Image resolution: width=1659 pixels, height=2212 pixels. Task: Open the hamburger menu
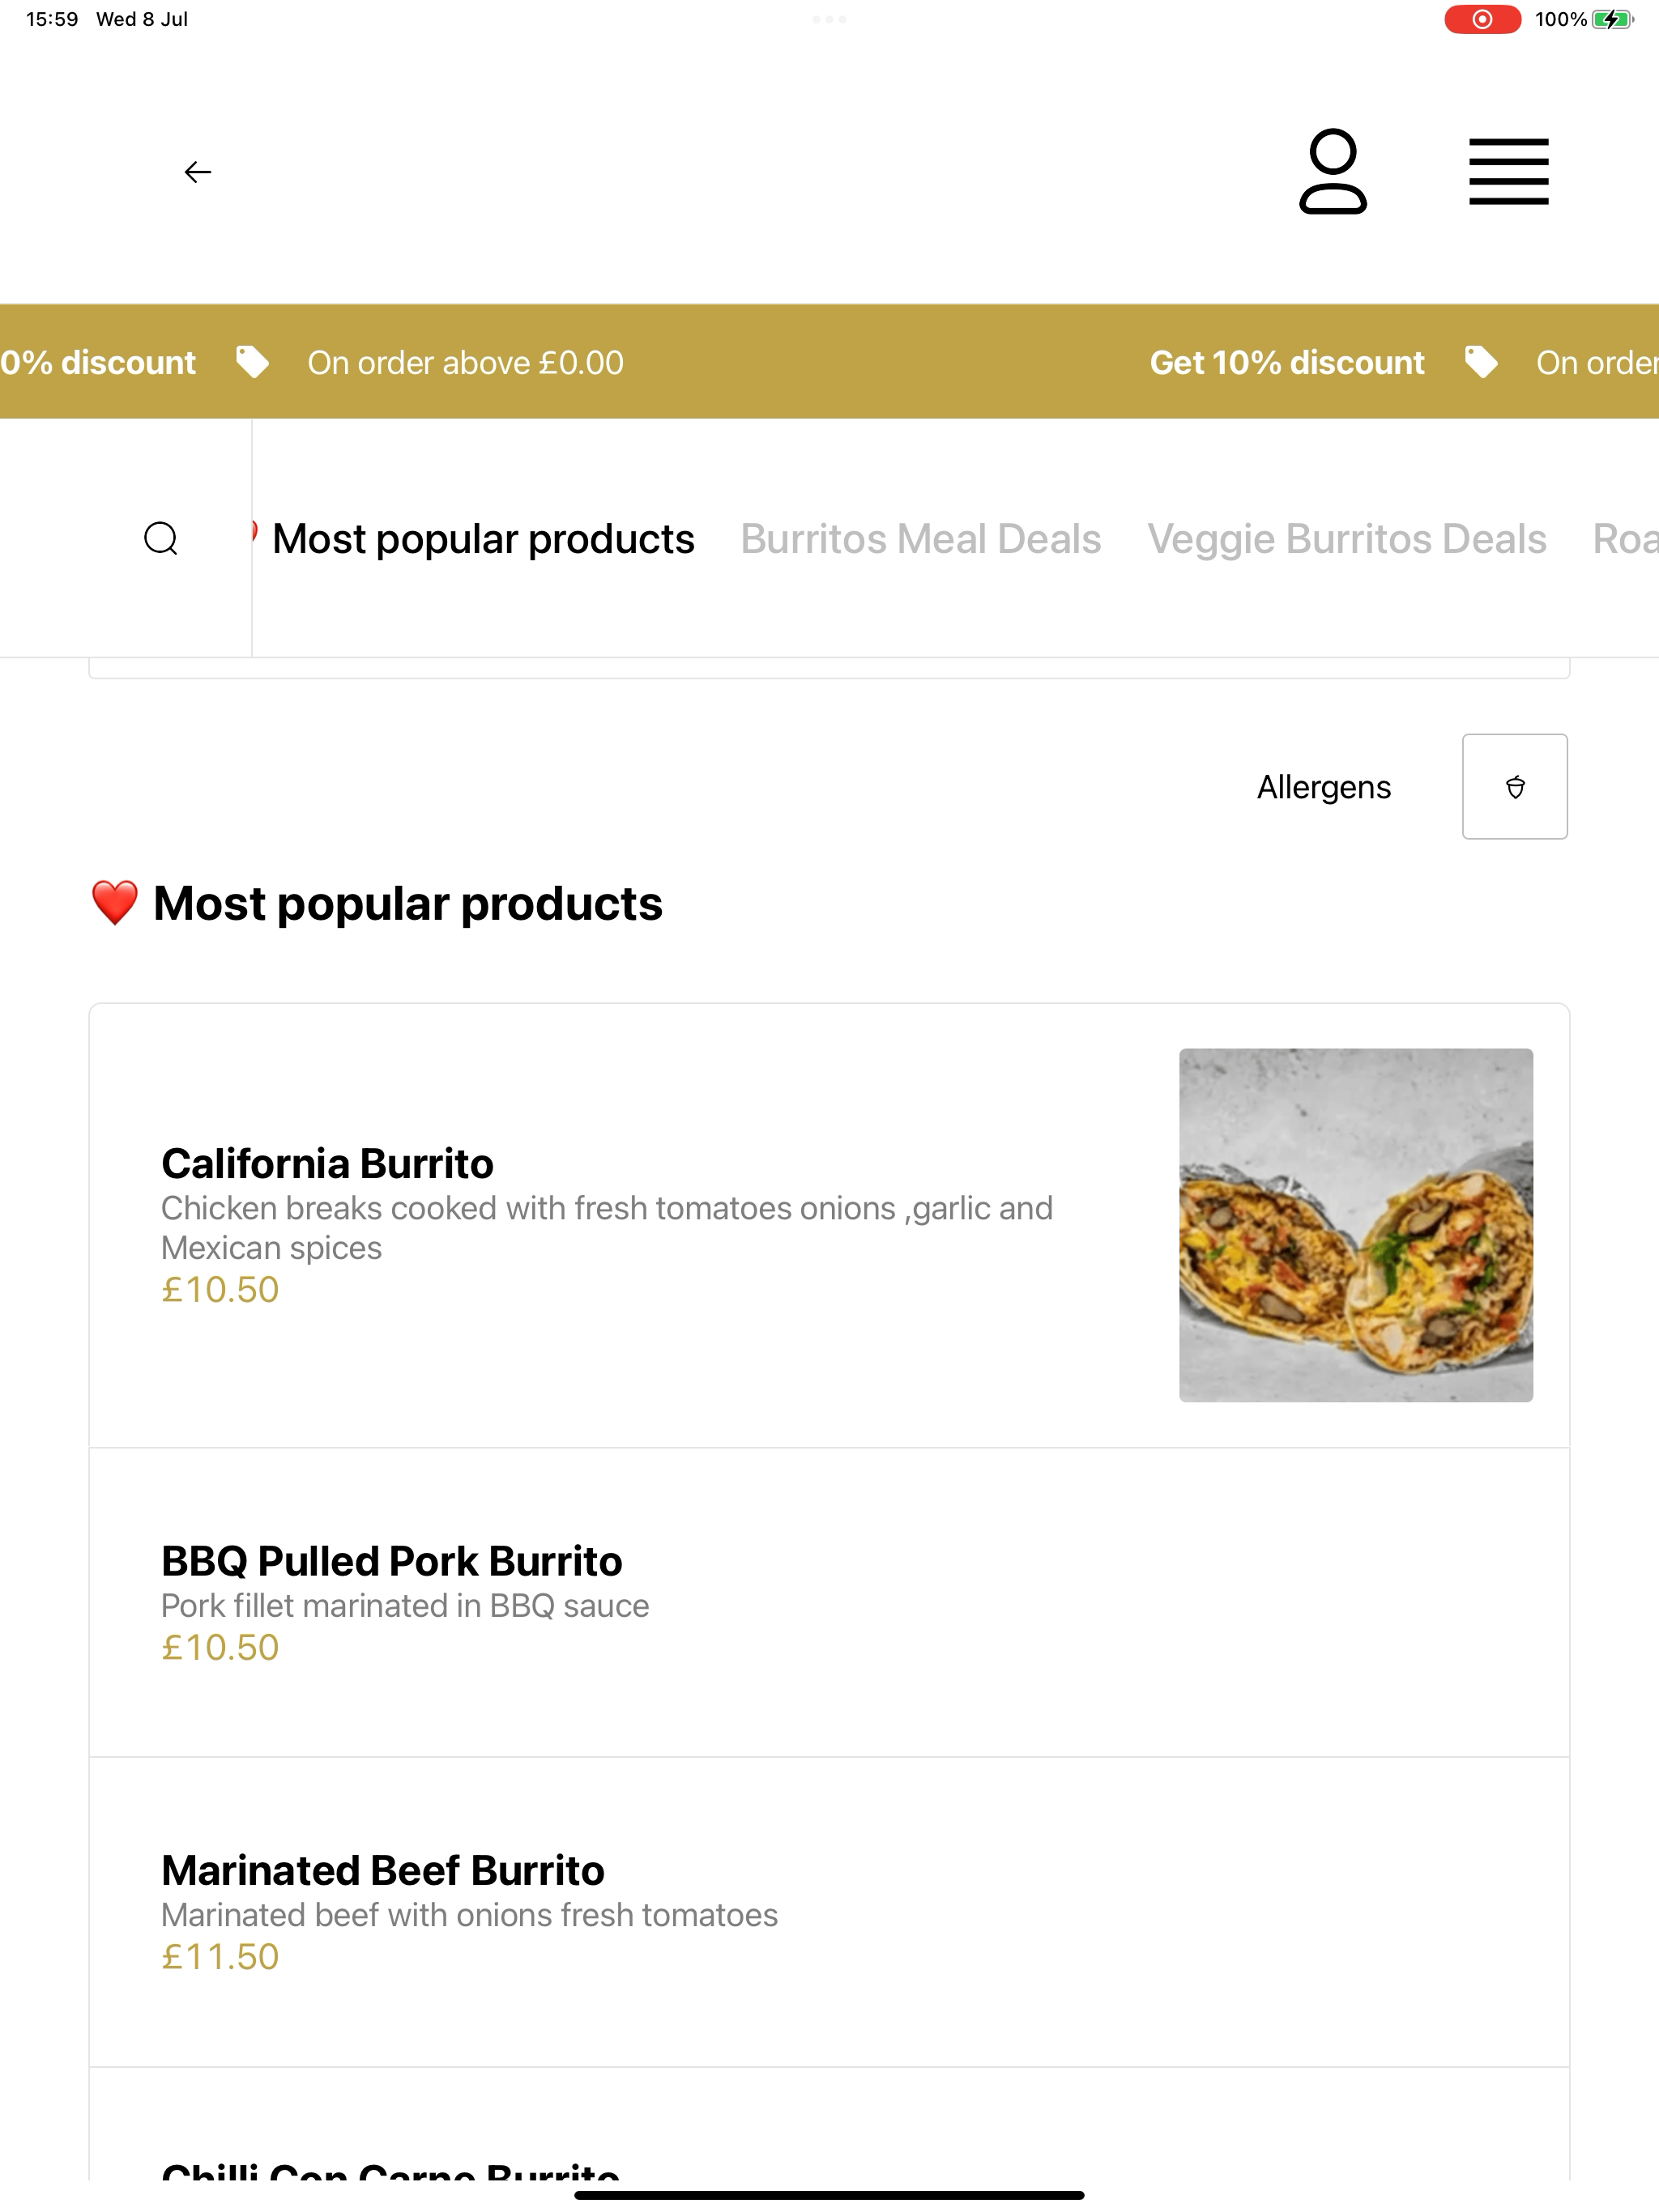(x=1508, y=172)
